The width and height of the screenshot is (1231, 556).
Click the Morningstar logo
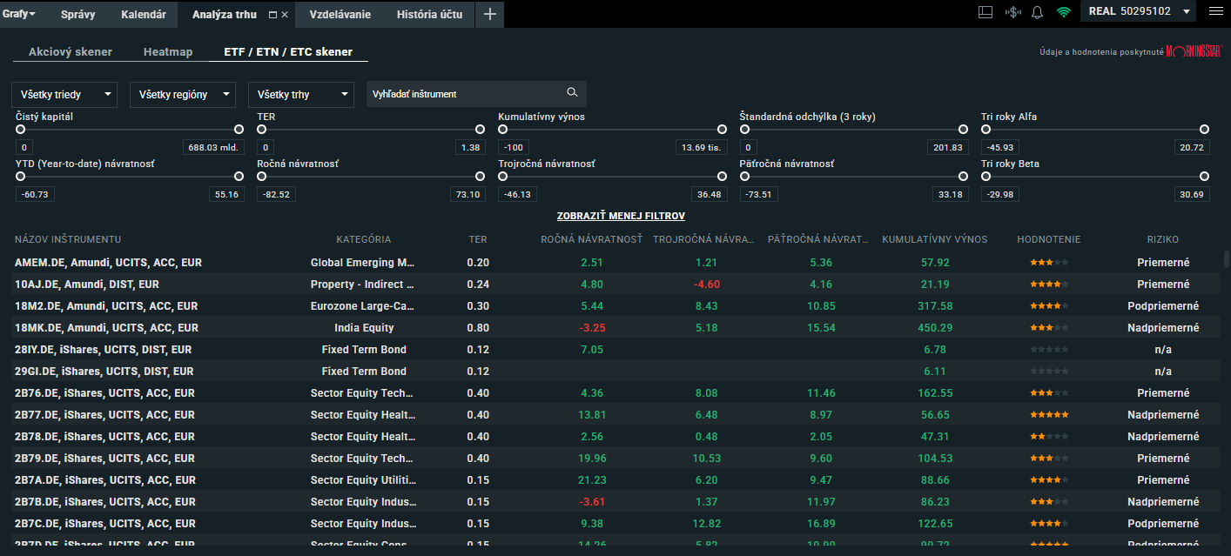click(1194, 51)
